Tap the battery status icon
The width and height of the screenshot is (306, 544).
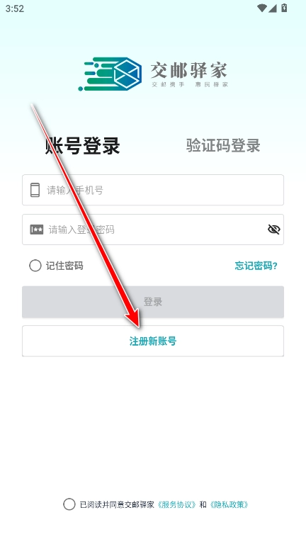(x=284, y=8)
